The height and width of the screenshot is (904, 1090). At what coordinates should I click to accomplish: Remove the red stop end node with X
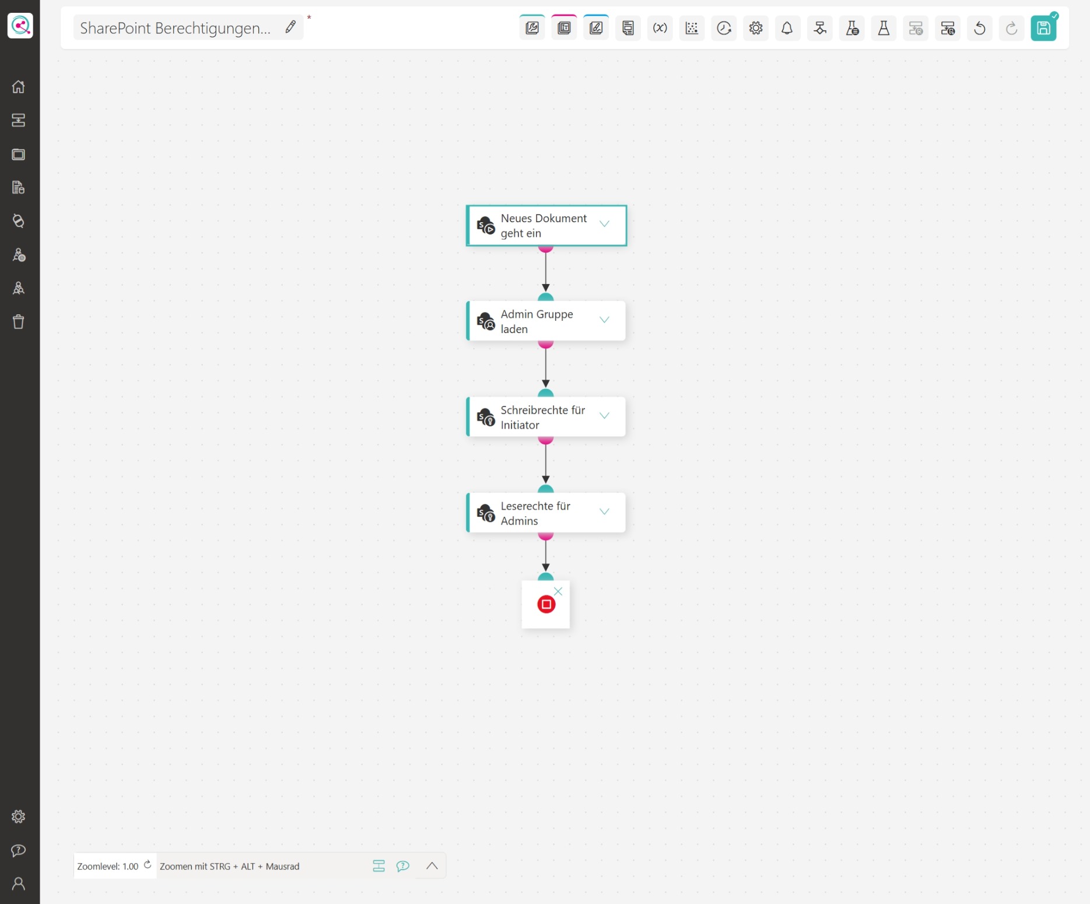[x=558, y=591]
